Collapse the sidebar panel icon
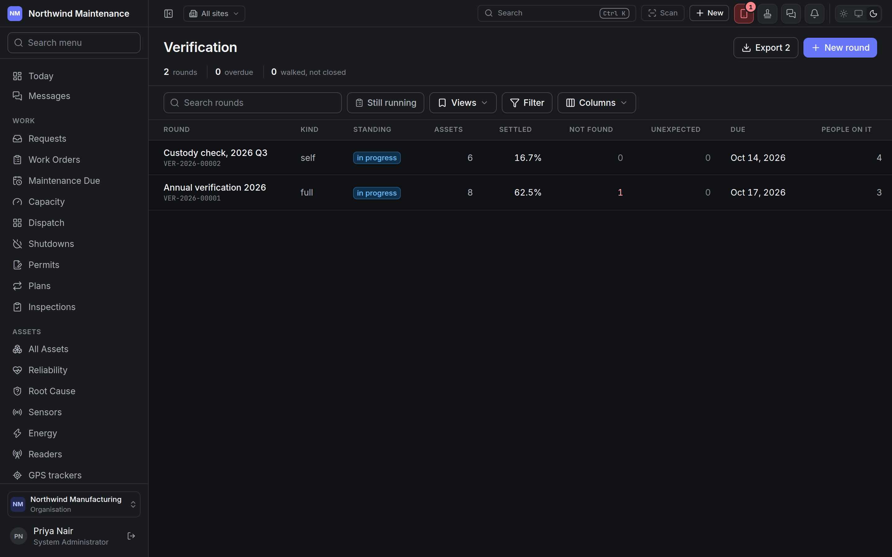This screenshot has height=557, width=892. click(168, 14)
